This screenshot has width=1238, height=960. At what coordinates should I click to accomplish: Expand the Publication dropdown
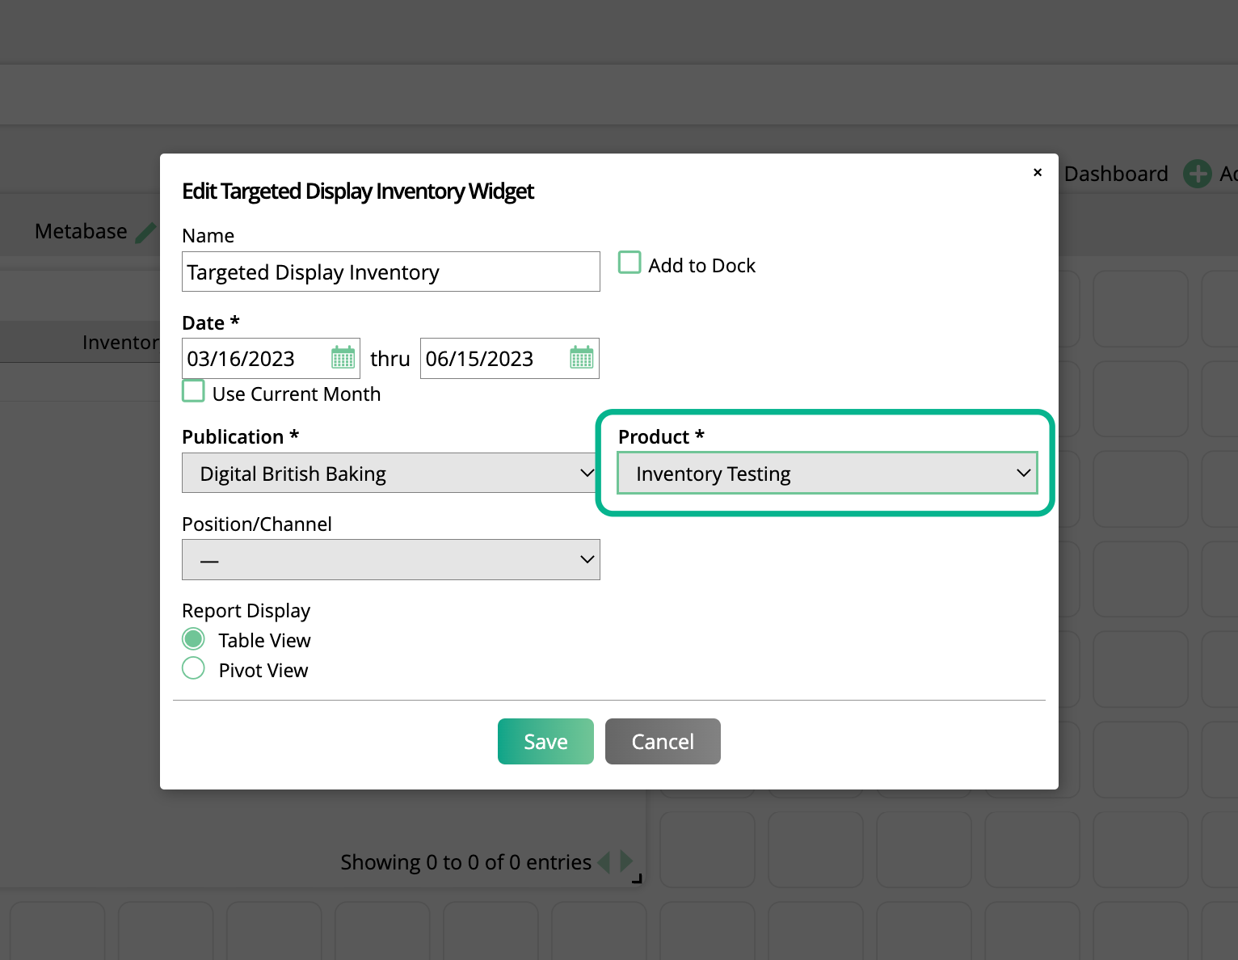point(390,473)
